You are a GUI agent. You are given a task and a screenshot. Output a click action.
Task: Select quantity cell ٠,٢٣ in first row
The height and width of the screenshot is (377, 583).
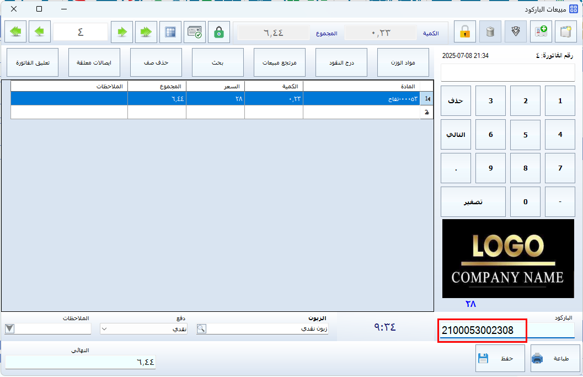point(274,99)
